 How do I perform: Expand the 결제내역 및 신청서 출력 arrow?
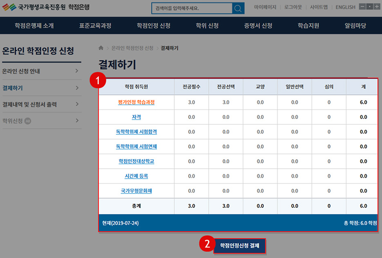pos(77,104)
